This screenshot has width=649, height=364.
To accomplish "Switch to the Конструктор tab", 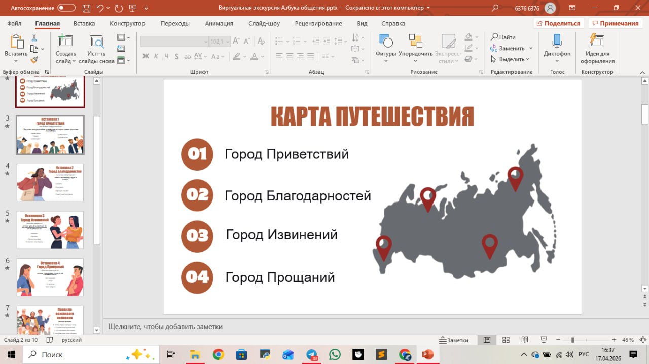I will click(127, 23).
